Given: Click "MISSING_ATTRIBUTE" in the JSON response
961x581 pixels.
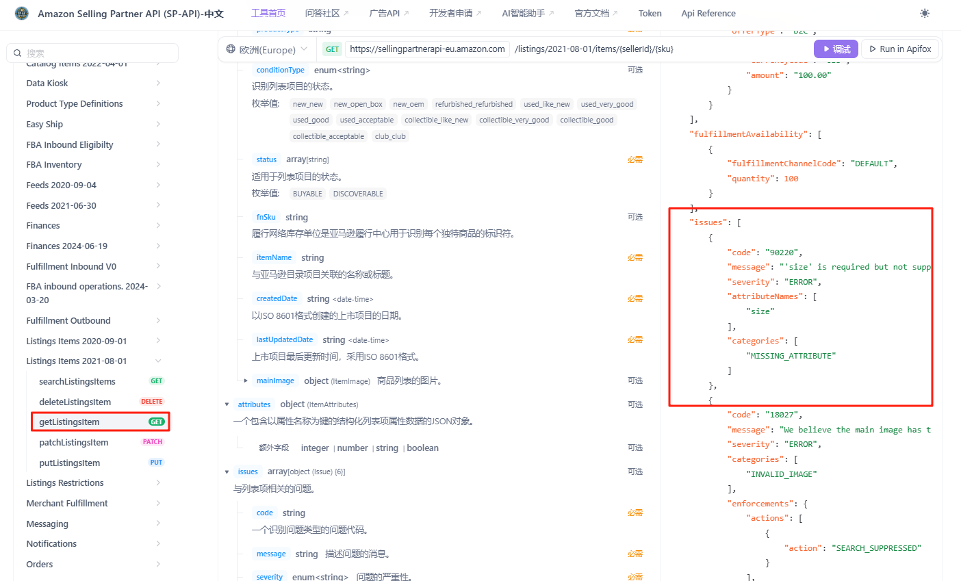Looking at the screenshot, I should 791,356.
